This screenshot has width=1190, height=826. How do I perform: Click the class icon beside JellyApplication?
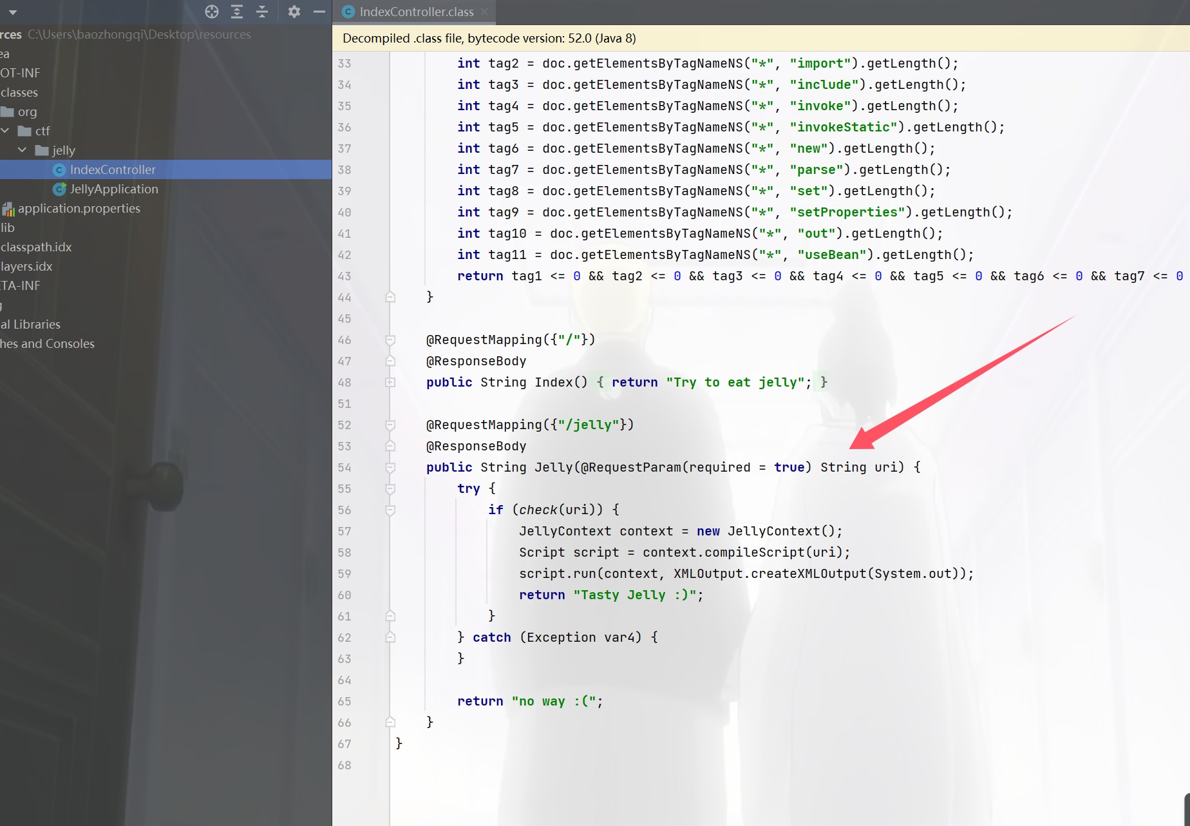59,189
